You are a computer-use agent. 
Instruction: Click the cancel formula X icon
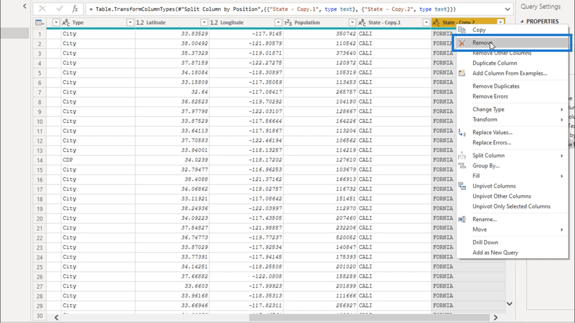tap(42, 9)
